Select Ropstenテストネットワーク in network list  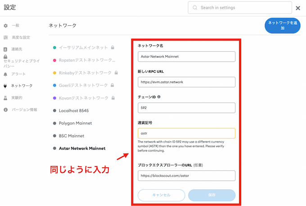point(87,60)
